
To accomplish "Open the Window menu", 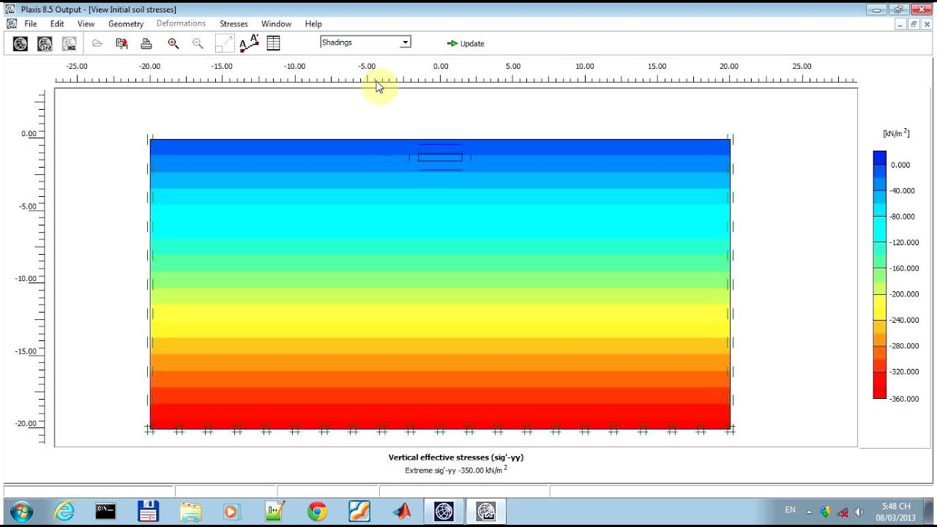I will pyautogui.click(x=277, y=24).
